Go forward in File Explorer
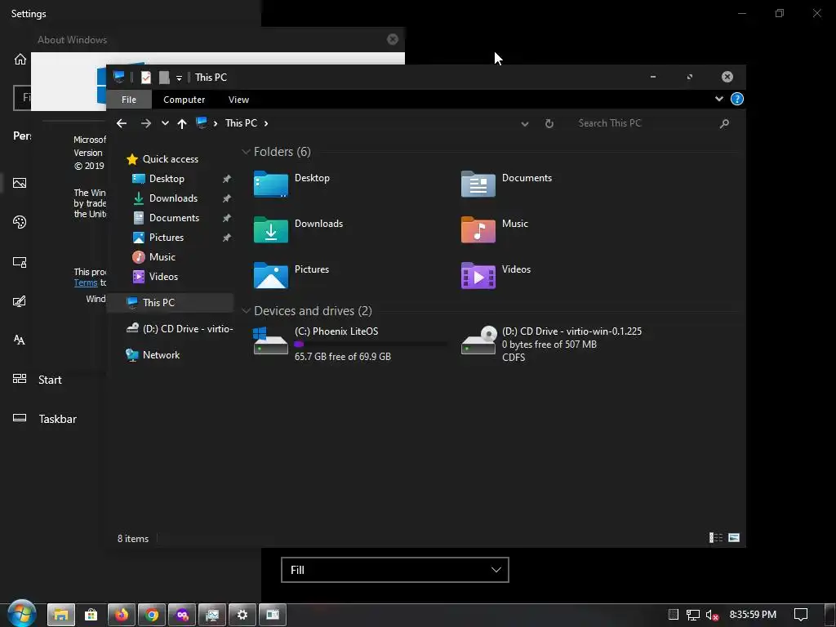This screenshot has height=627, width=836. (145, 123)
